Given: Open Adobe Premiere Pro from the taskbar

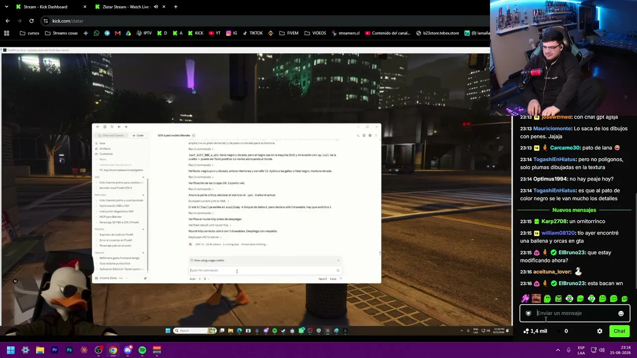Looking at the screenshot, I should (55, 350).
